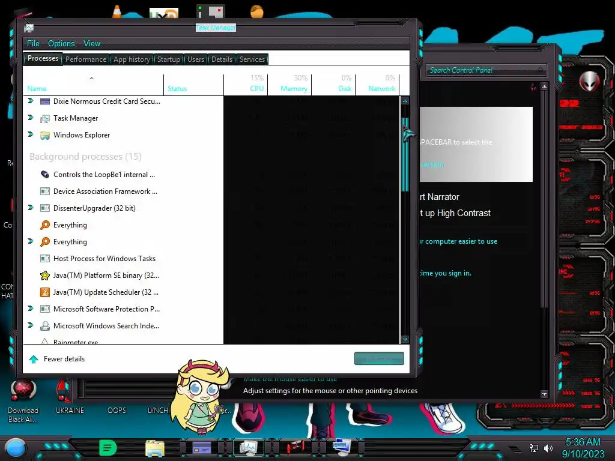
Task: Open the File menu in Task Manager
Action: click(33, 43)
